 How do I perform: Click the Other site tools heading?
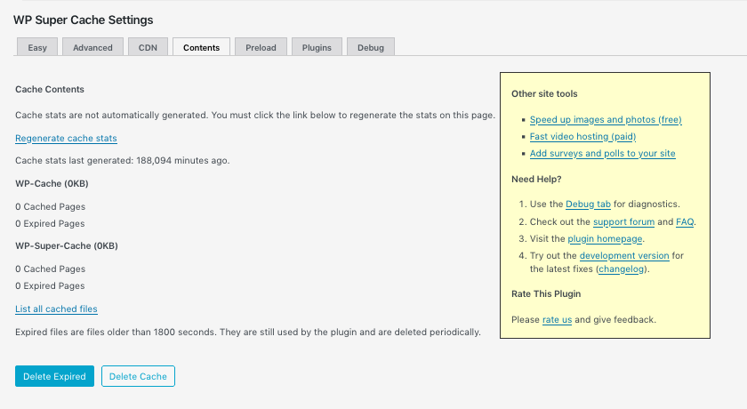pyautogui.click(x=544, y=93)
